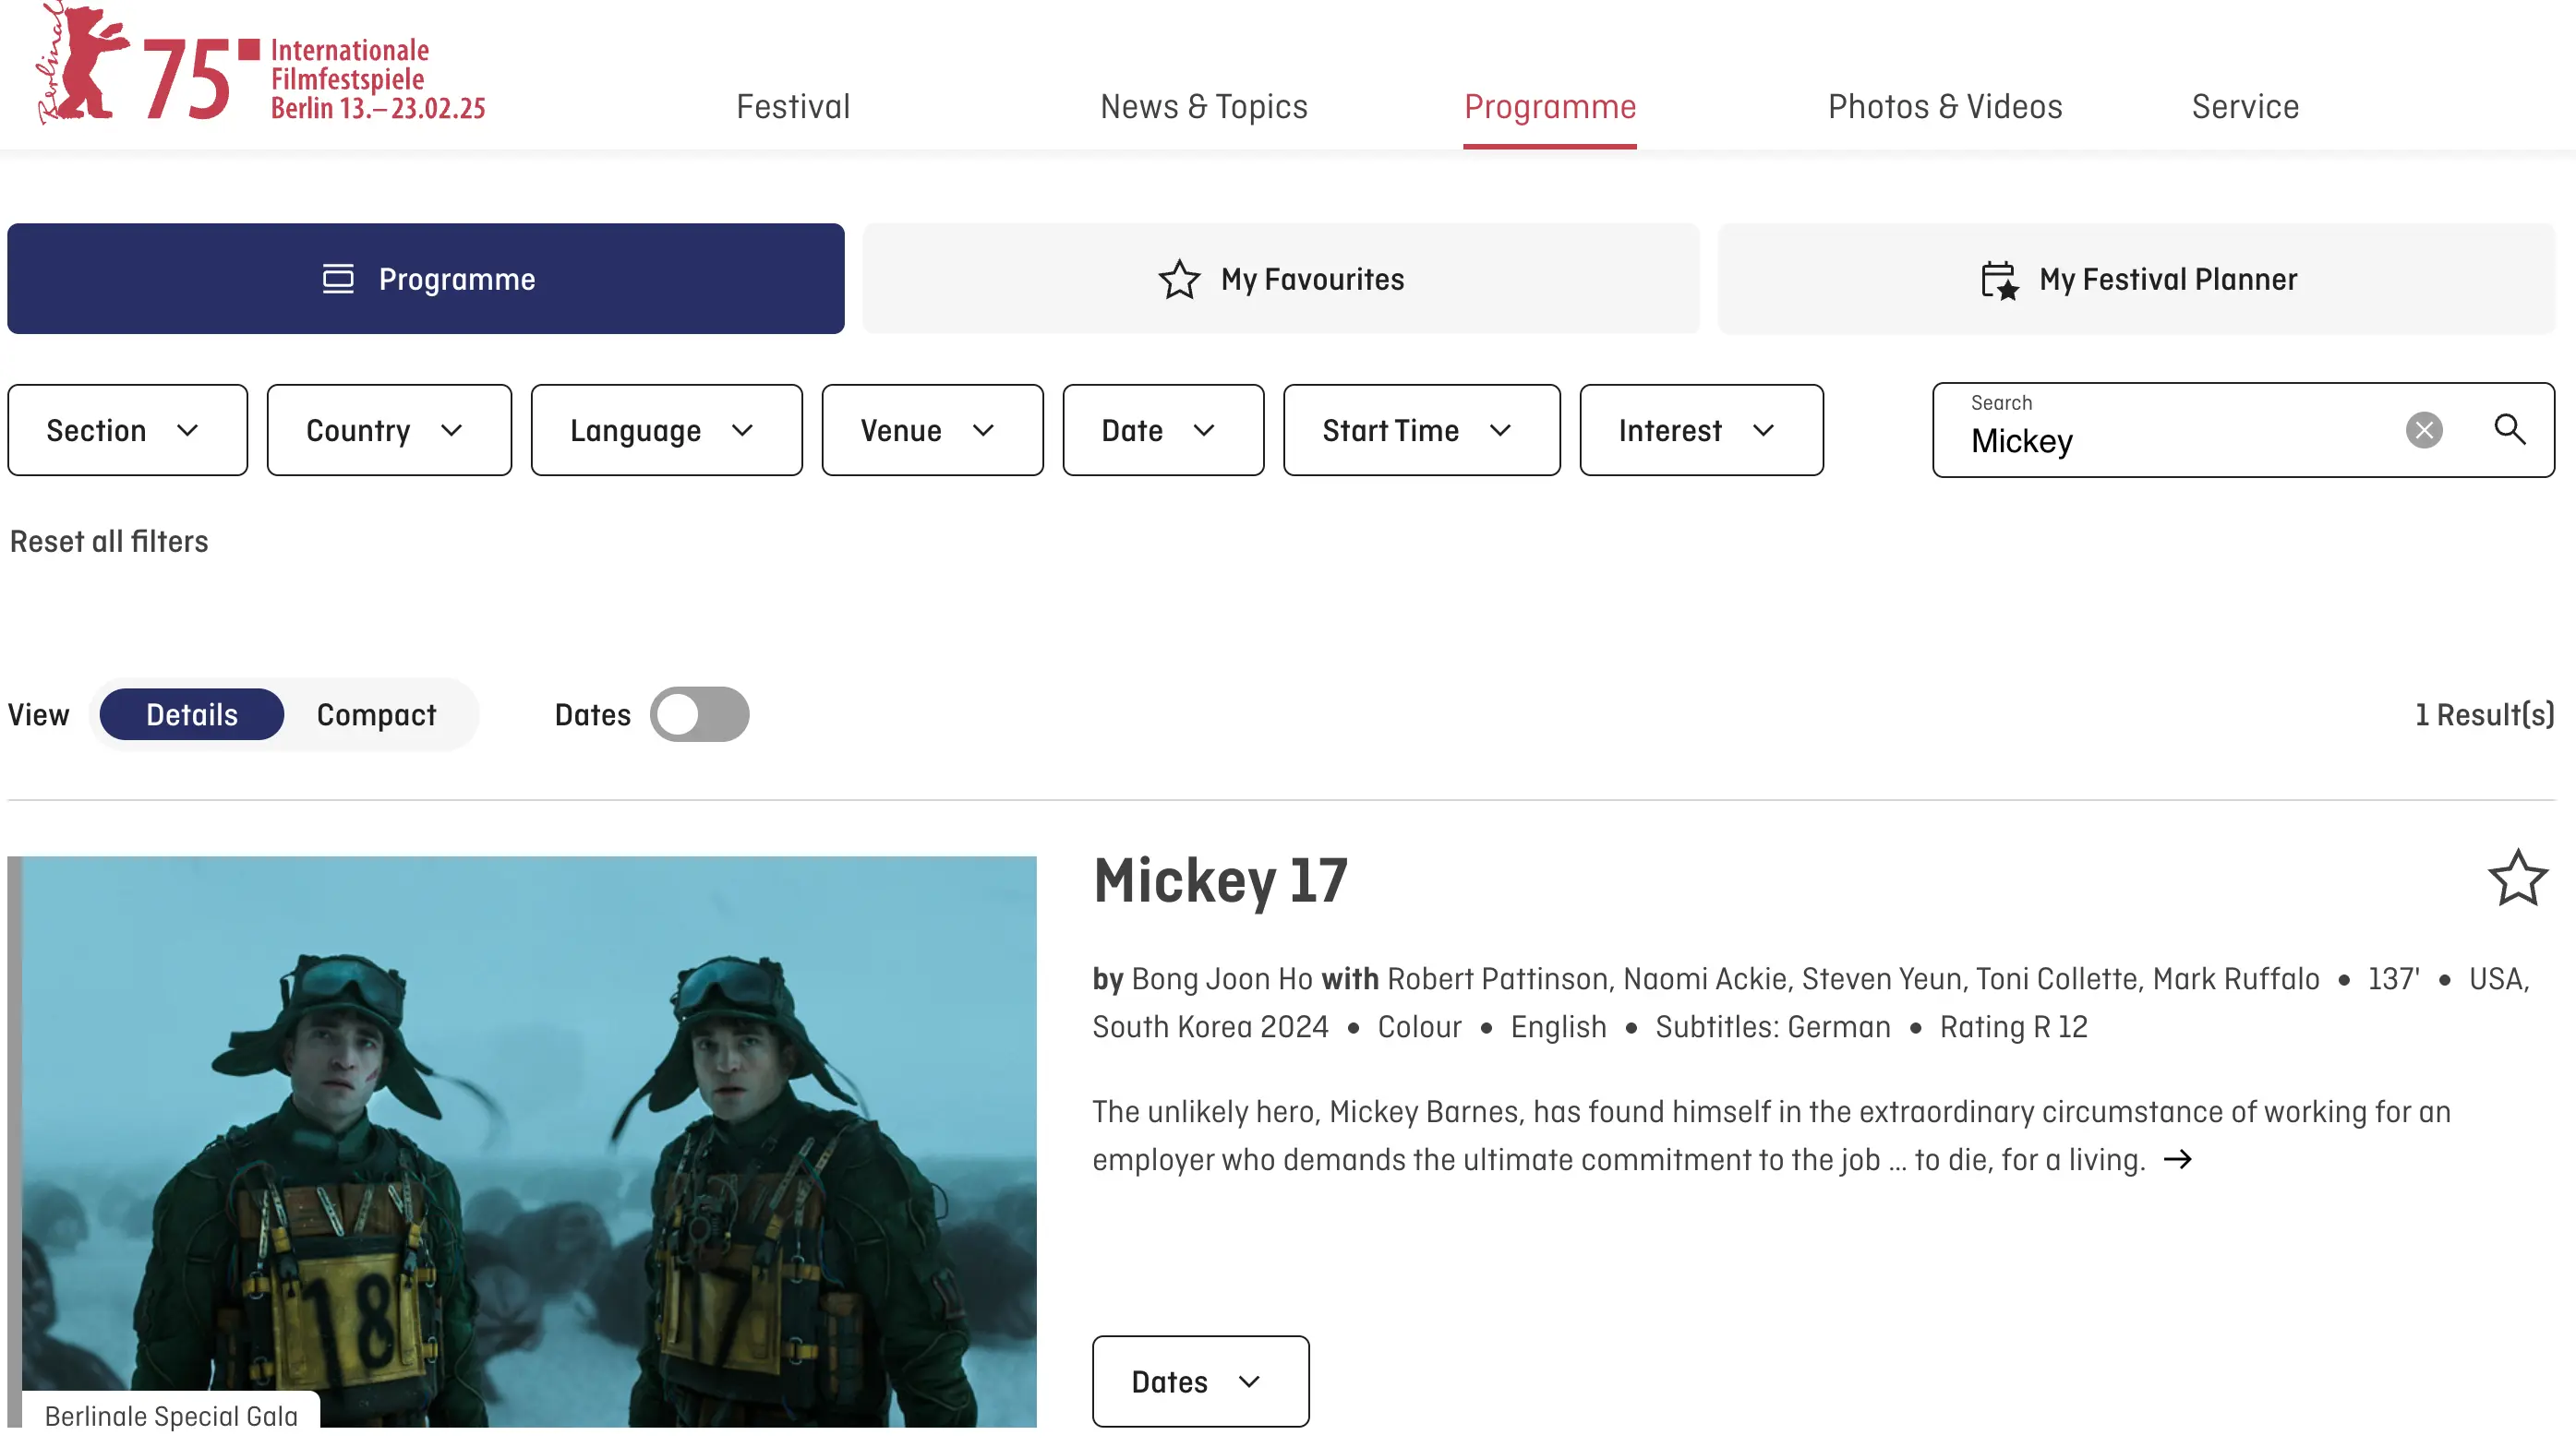Screen dimensions: 2576x1447
Task: Open the Mickey 17 title link
Action: click(x=1220, y=880)
